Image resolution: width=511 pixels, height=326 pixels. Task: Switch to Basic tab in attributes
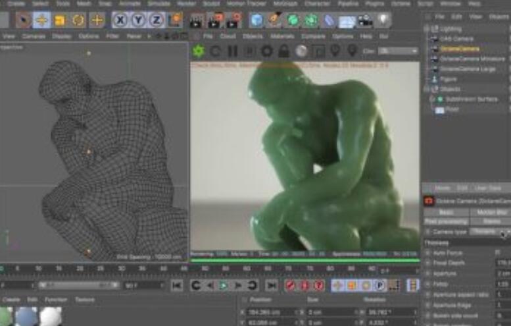point(446,212)
